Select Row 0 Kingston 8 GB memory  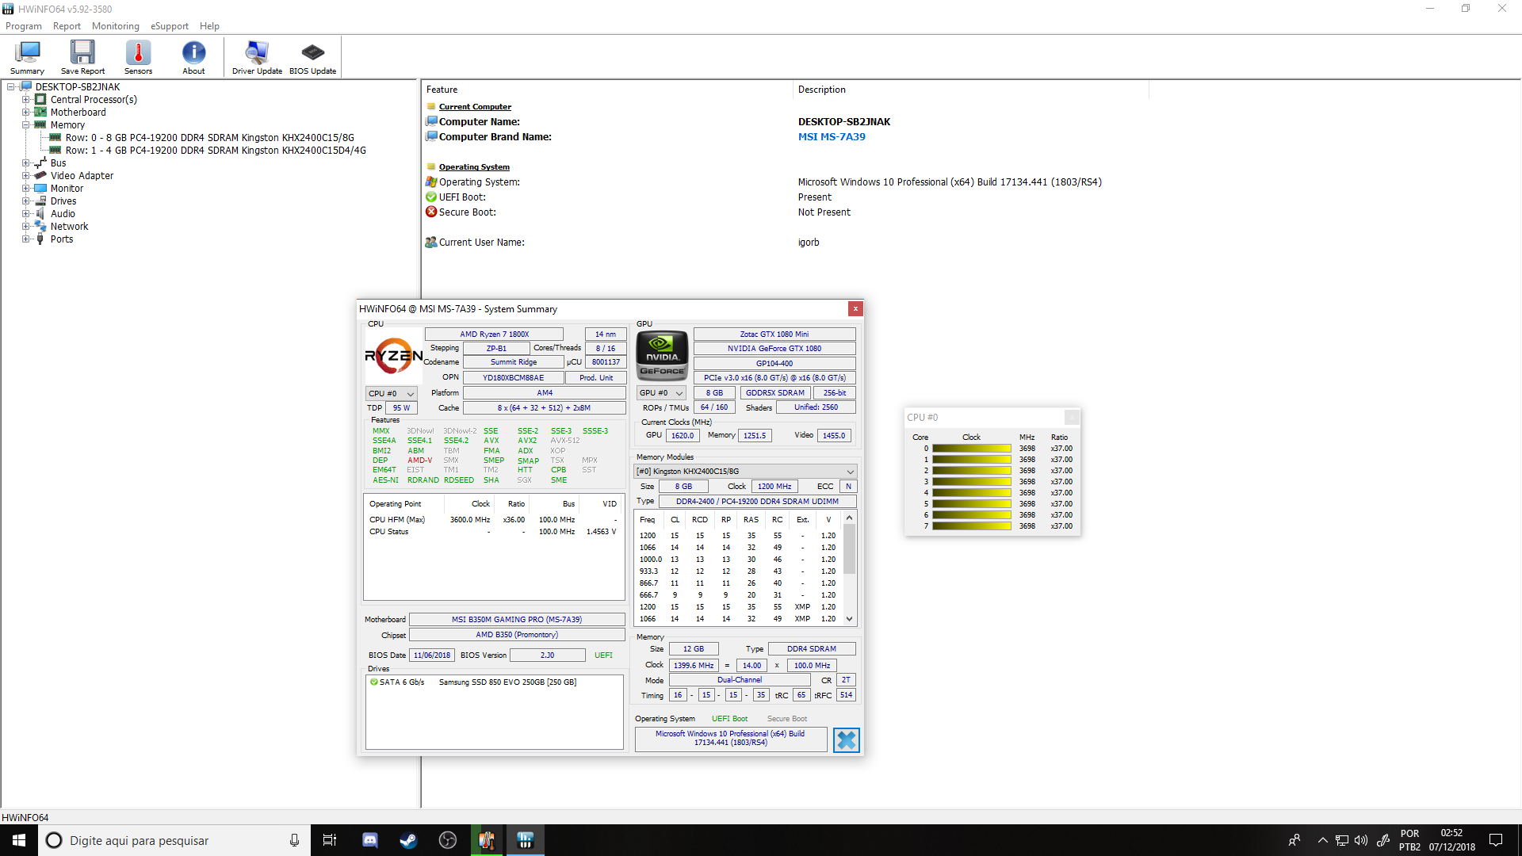click(x=209, y=138)
